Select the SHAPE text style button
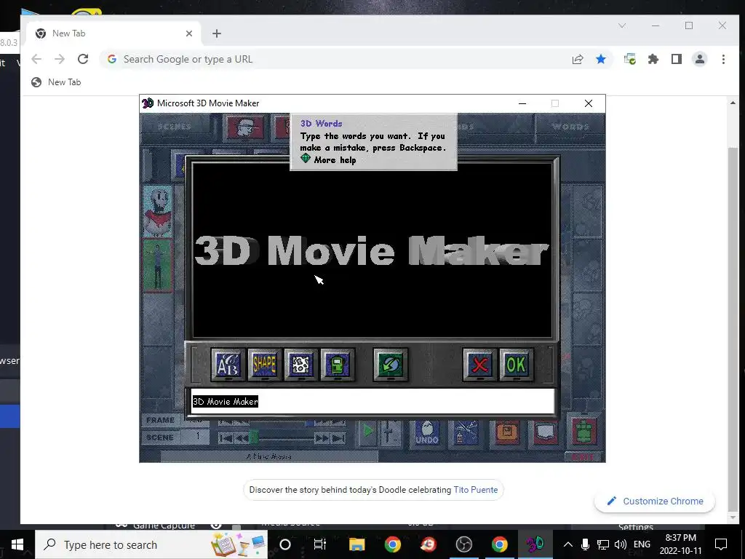The height and width of the screenshot is (559, 745). point(265,365)
